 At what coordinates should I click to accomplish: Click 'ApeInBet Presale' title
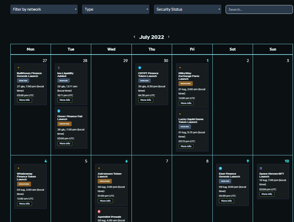coord(109,217)
